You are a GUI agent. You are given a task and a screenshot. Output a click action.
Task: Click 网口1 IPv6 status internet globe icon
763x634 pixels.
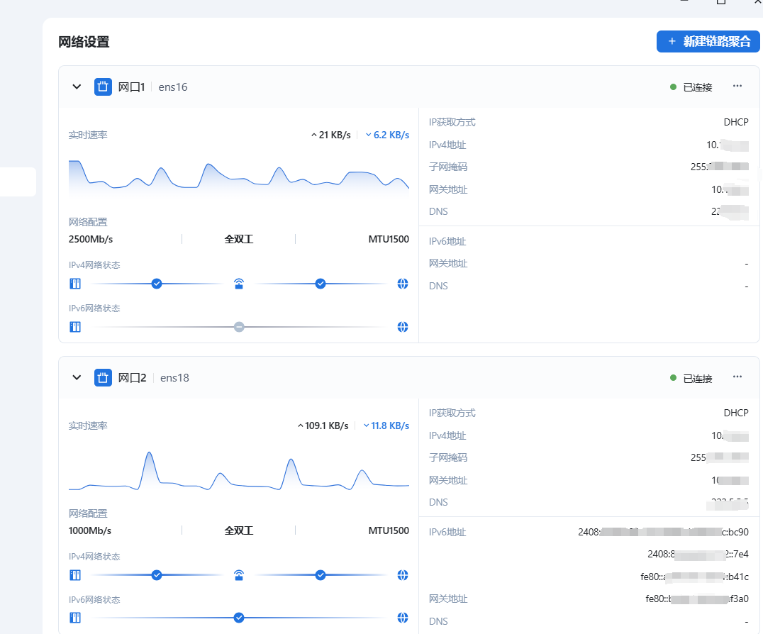[403, 327]
